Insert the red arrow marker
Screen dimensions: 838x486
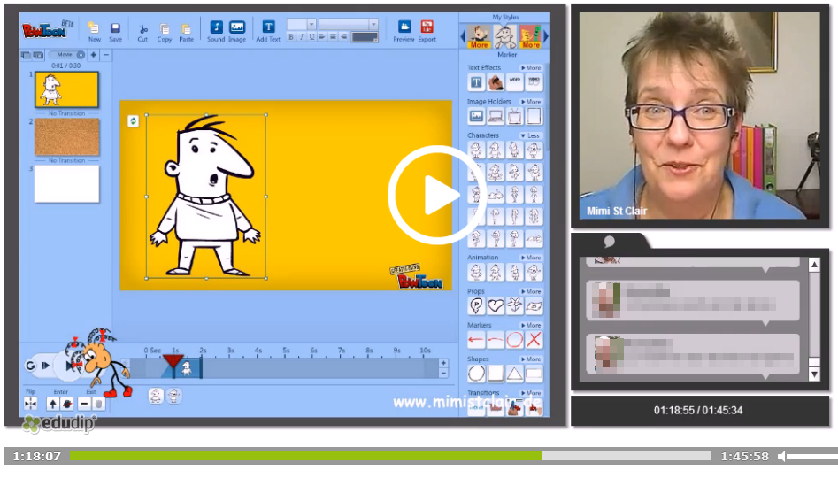point(476,340)
